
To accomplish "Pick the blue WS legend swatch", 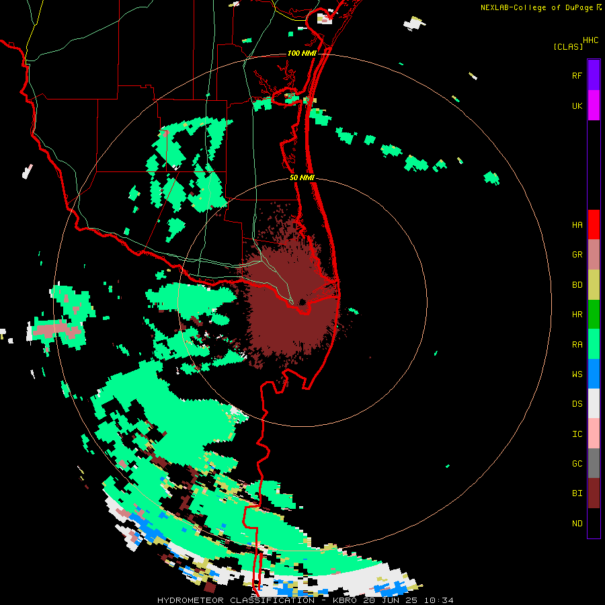I will click(594, 374).
